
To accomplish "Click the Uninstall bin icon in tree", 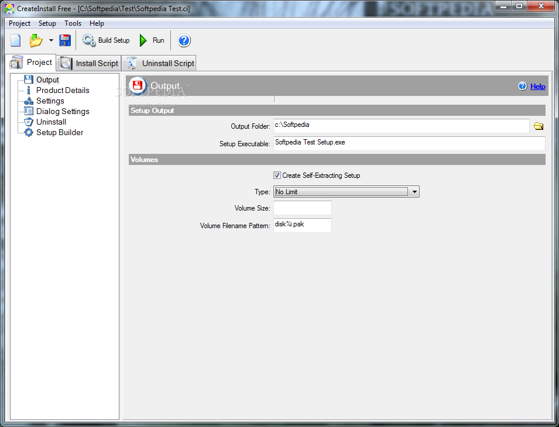I will pyautogui.click(x=29, y=122).
